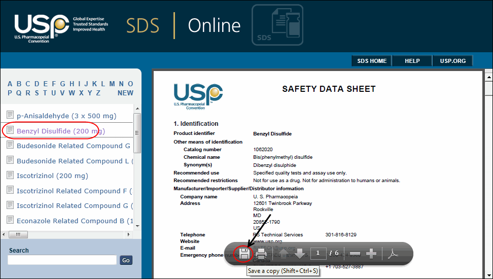Filter list by letter F
493x279 pixels.
[x=54, y=84]
